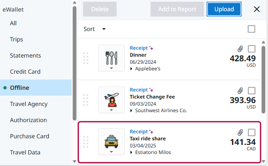The image size is (268, 166).
Task: Click the drag handle of Ticket Change Fee
Action: (86, 100)
